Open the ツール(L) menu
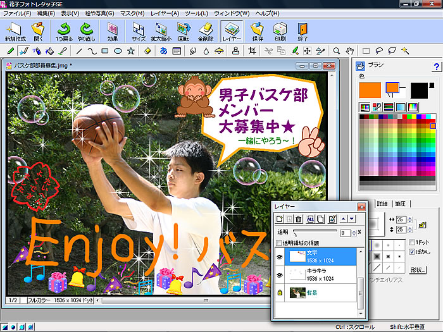The height and width of the screenshot is (332, 443). click(x=196, y=13)
